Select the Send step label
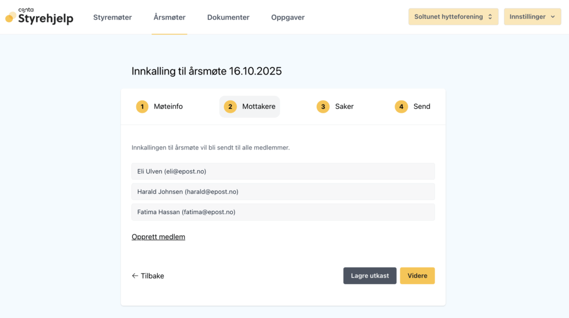 coord(422,107)
